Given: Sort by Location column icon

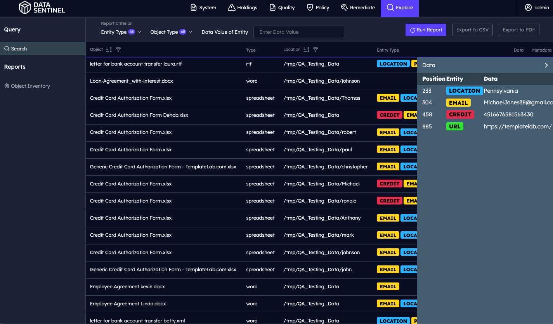Looking at the screenshot, I should pos(306,50).
